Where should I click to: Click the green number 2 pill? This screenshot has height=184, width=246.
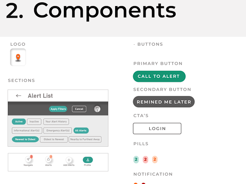[136, 159]
